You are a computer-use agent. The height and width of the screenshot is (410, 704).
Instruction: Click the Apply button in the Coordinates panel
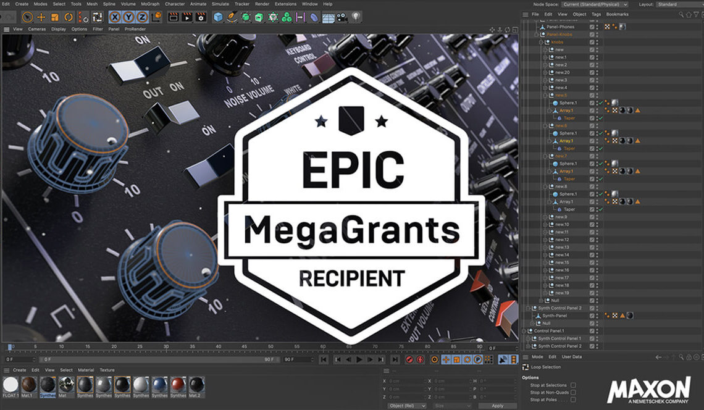[x=498, y=405]
